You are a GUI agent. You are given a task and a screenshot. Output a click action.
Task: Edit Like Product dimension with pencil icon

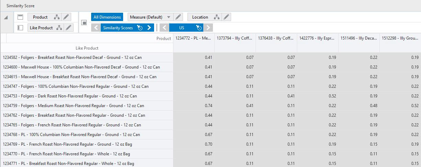coord(69,28)
